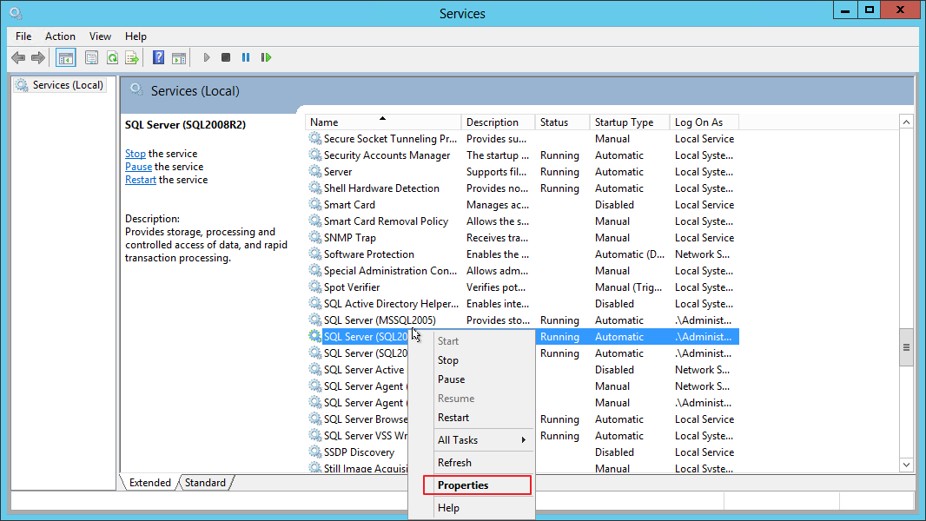Screen dimensions: 926x521
Task: Click gear icon beside Software Protection
Action: pos(314,254)
